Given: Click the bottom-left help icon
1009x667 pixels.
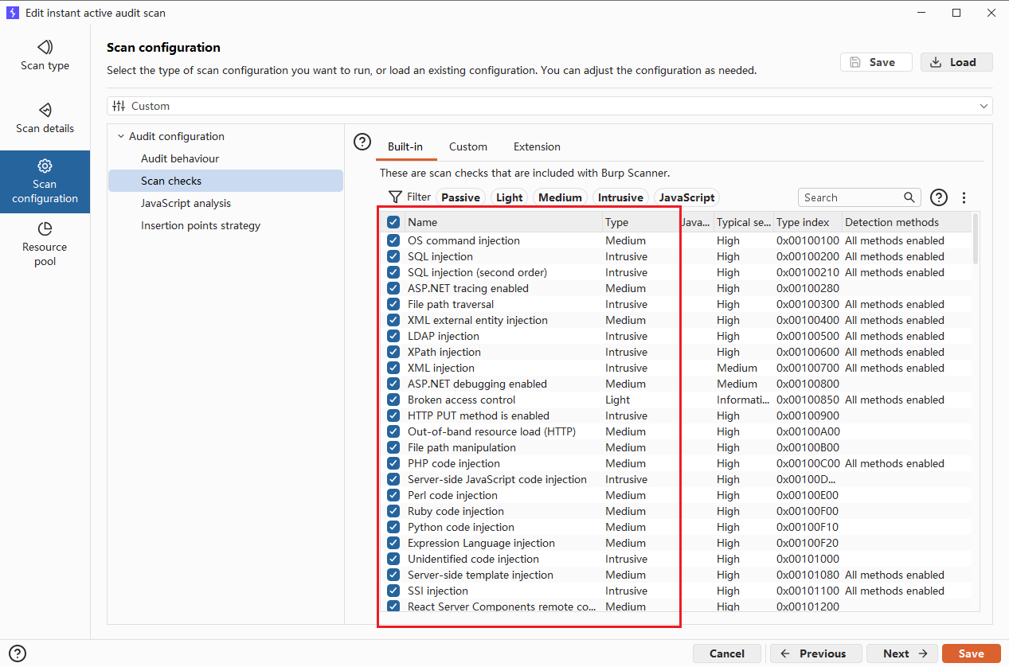Looking at the screenshot, I should pyautogui.click(x=18, y=653).
